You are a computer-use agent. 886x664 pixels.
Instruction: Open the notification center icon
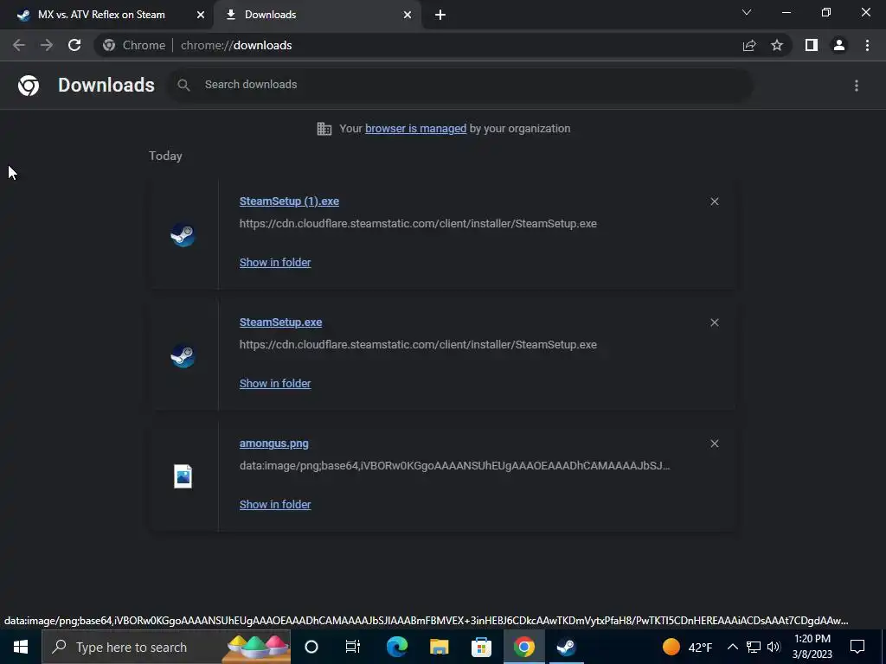point(857,647)
